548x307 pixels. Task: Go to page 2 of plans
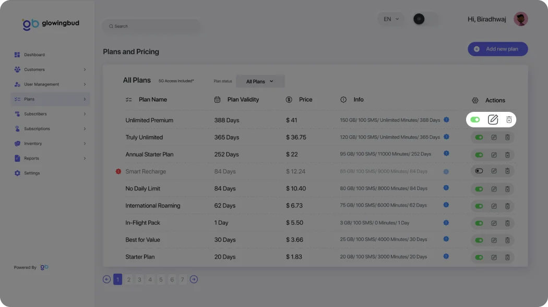(129, 279)
